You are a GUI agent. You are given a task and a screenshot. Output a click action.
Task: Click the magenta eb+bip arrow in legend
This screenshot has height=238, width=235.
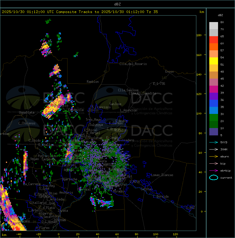(214, 171)
